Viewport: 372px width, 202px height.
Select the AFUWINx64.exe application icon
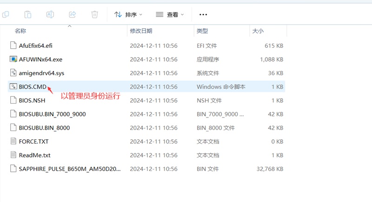pyautogui.click(x=13, y=59)
